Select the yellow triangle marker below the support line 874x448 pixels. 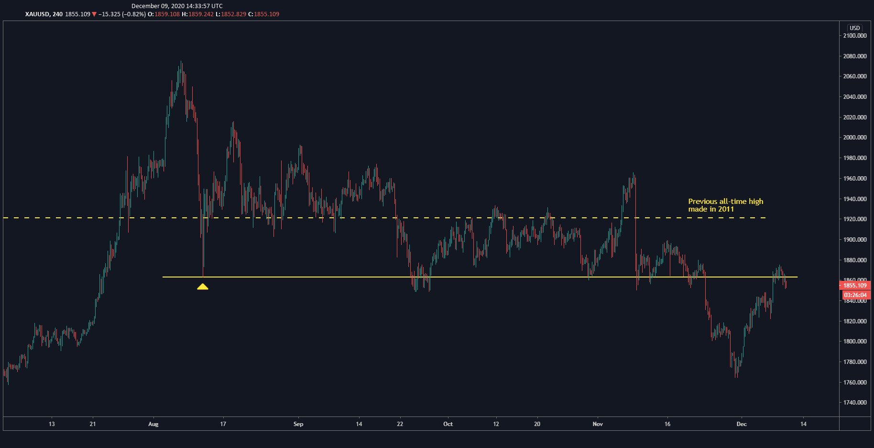[x=203, y=287]
